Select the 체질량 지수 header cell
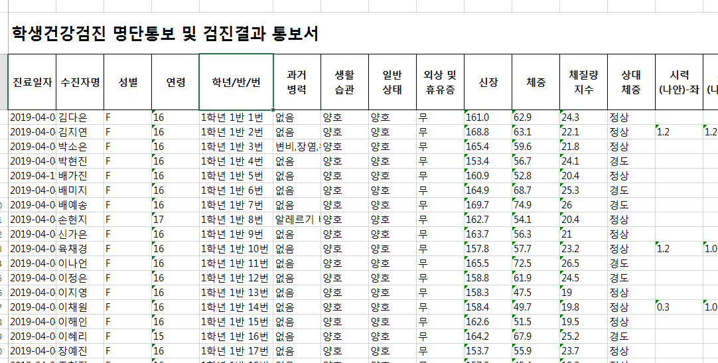Viewport: 718px width, 363px height. [x=583, y=82]
